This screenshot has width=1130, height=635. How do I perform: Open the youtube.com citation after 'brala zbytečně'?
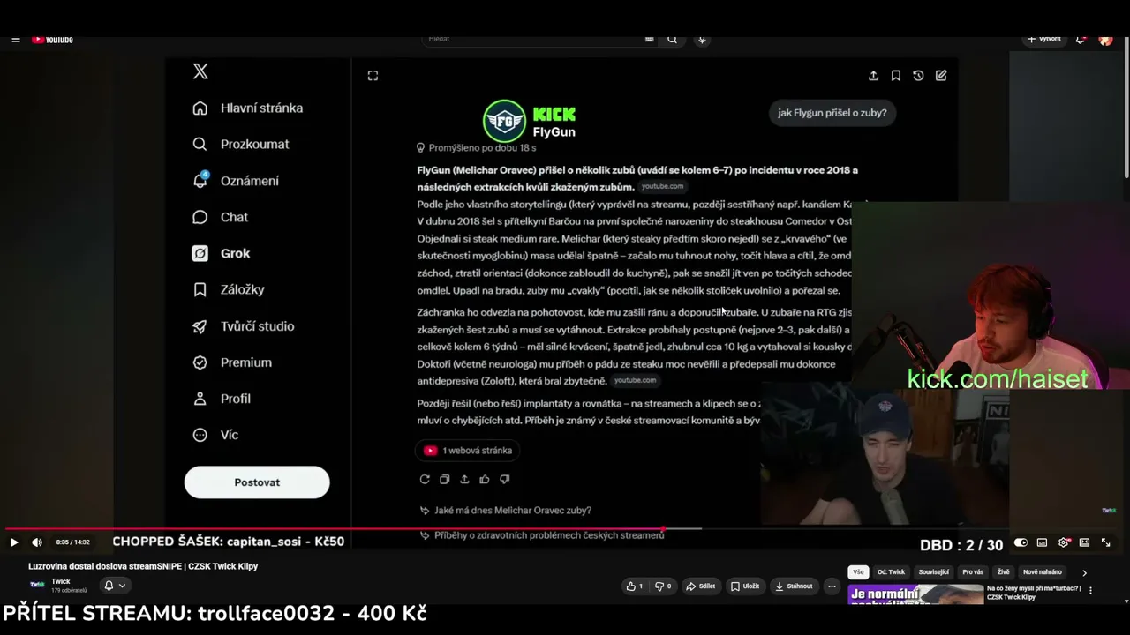click(x=635, y=380)
